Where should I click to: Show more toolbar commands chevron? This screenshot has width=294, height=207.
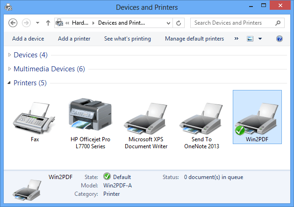(237, 39)
